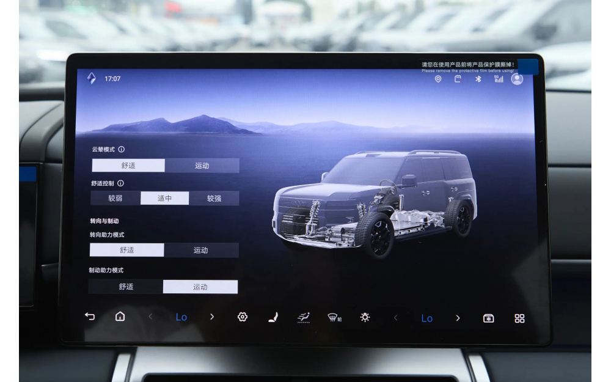The height and width of the screenshot is (382, 611).
Task: Tap the air flow direction icon
Action: point(304,317)
